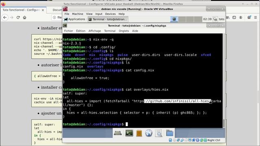The height and width of the screenshot is (146, 260).
Task: Click the VirtualBox USB status icon
Action: tap(182, 140)
